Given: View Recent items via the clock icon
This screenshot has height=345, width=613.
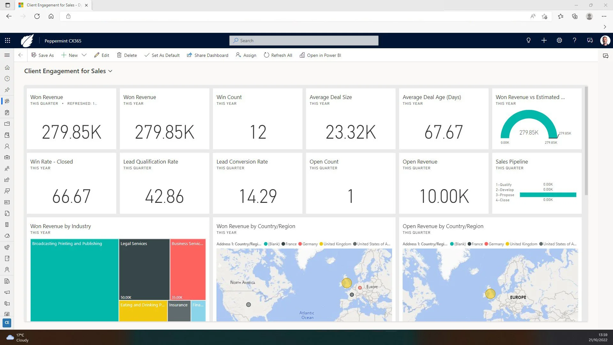Looking at the screenshot, I should (x=7, y=79).
